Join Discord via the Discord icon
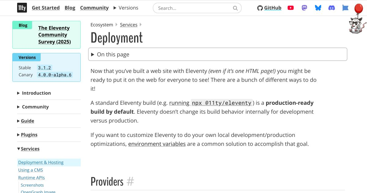Screen dimensions: 367x193 click(332, 8)
